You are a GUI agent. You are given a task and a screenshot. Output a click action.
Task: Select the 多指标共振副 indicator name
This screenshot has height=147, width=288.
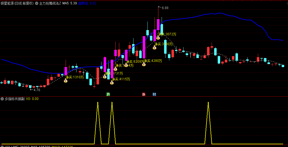coord(14,99)
